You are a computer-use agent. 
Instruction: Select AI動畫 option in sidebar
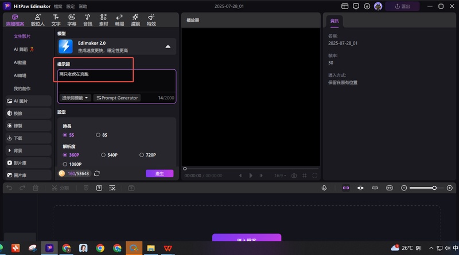[20, 62]
